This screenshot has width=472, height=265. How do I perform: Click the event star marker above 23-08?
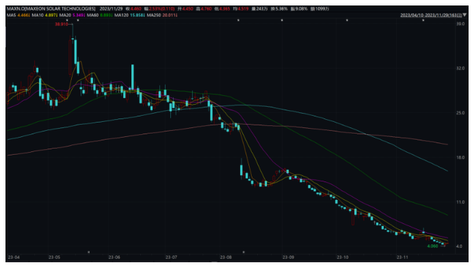coord(239,20)
